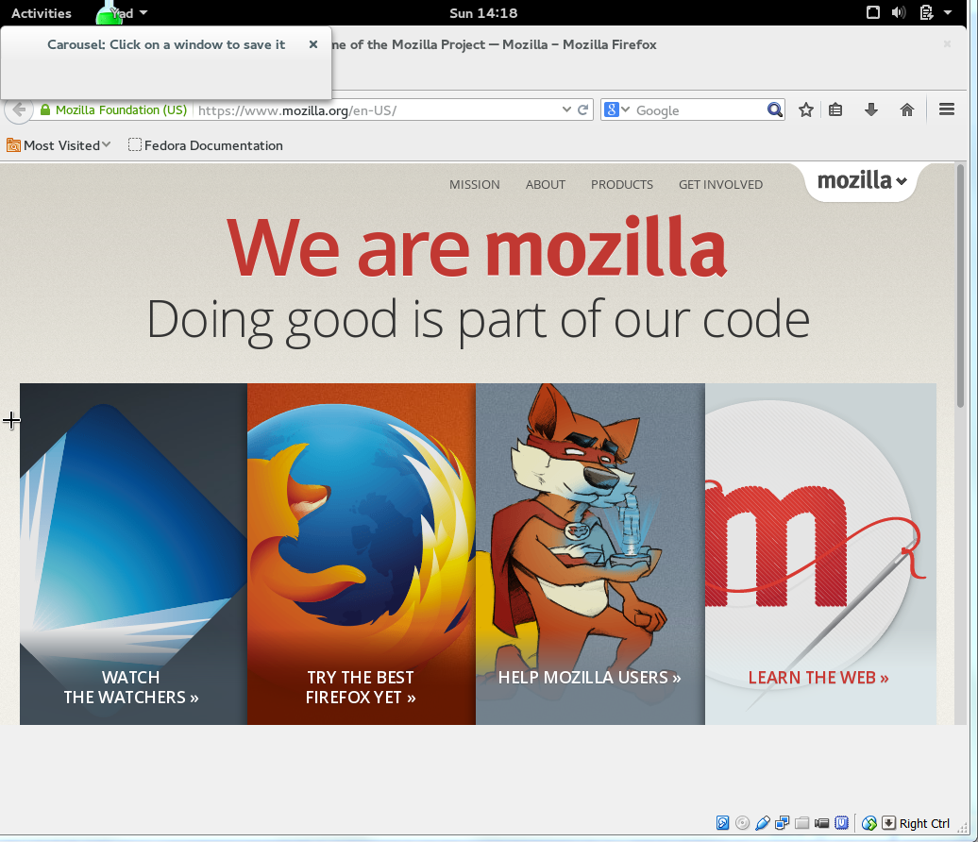Click the blue prism artwork image
The width and height of the screenshot is (978, 842).
(133, 536)
